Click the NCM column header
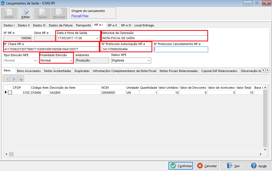 [113, 88]
